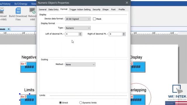Decrease Right of decimal Pt. value
The height and width of the screenshot is (105, 187).
click(124, 35)
